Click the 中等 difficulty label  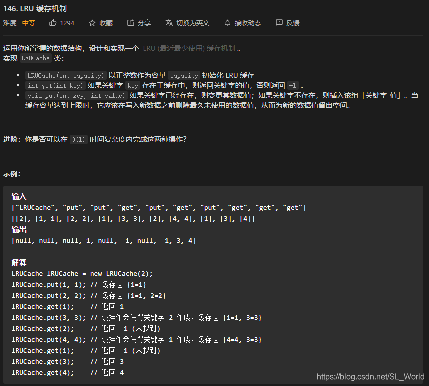click(x=28, y=22)
